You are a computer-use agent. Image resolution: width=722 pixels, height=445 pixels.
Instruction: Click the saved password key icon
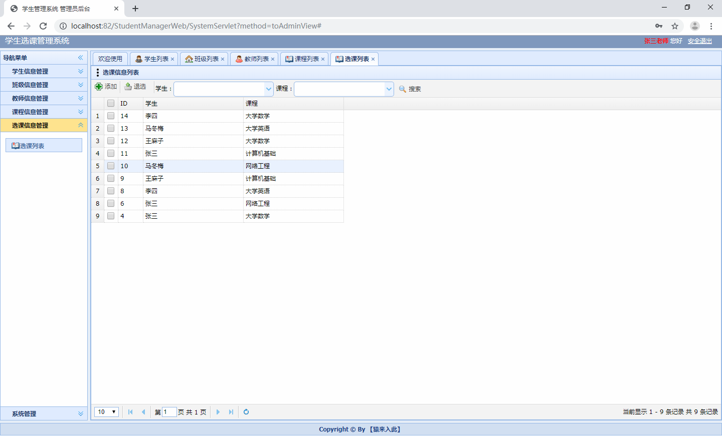point(659,26)
